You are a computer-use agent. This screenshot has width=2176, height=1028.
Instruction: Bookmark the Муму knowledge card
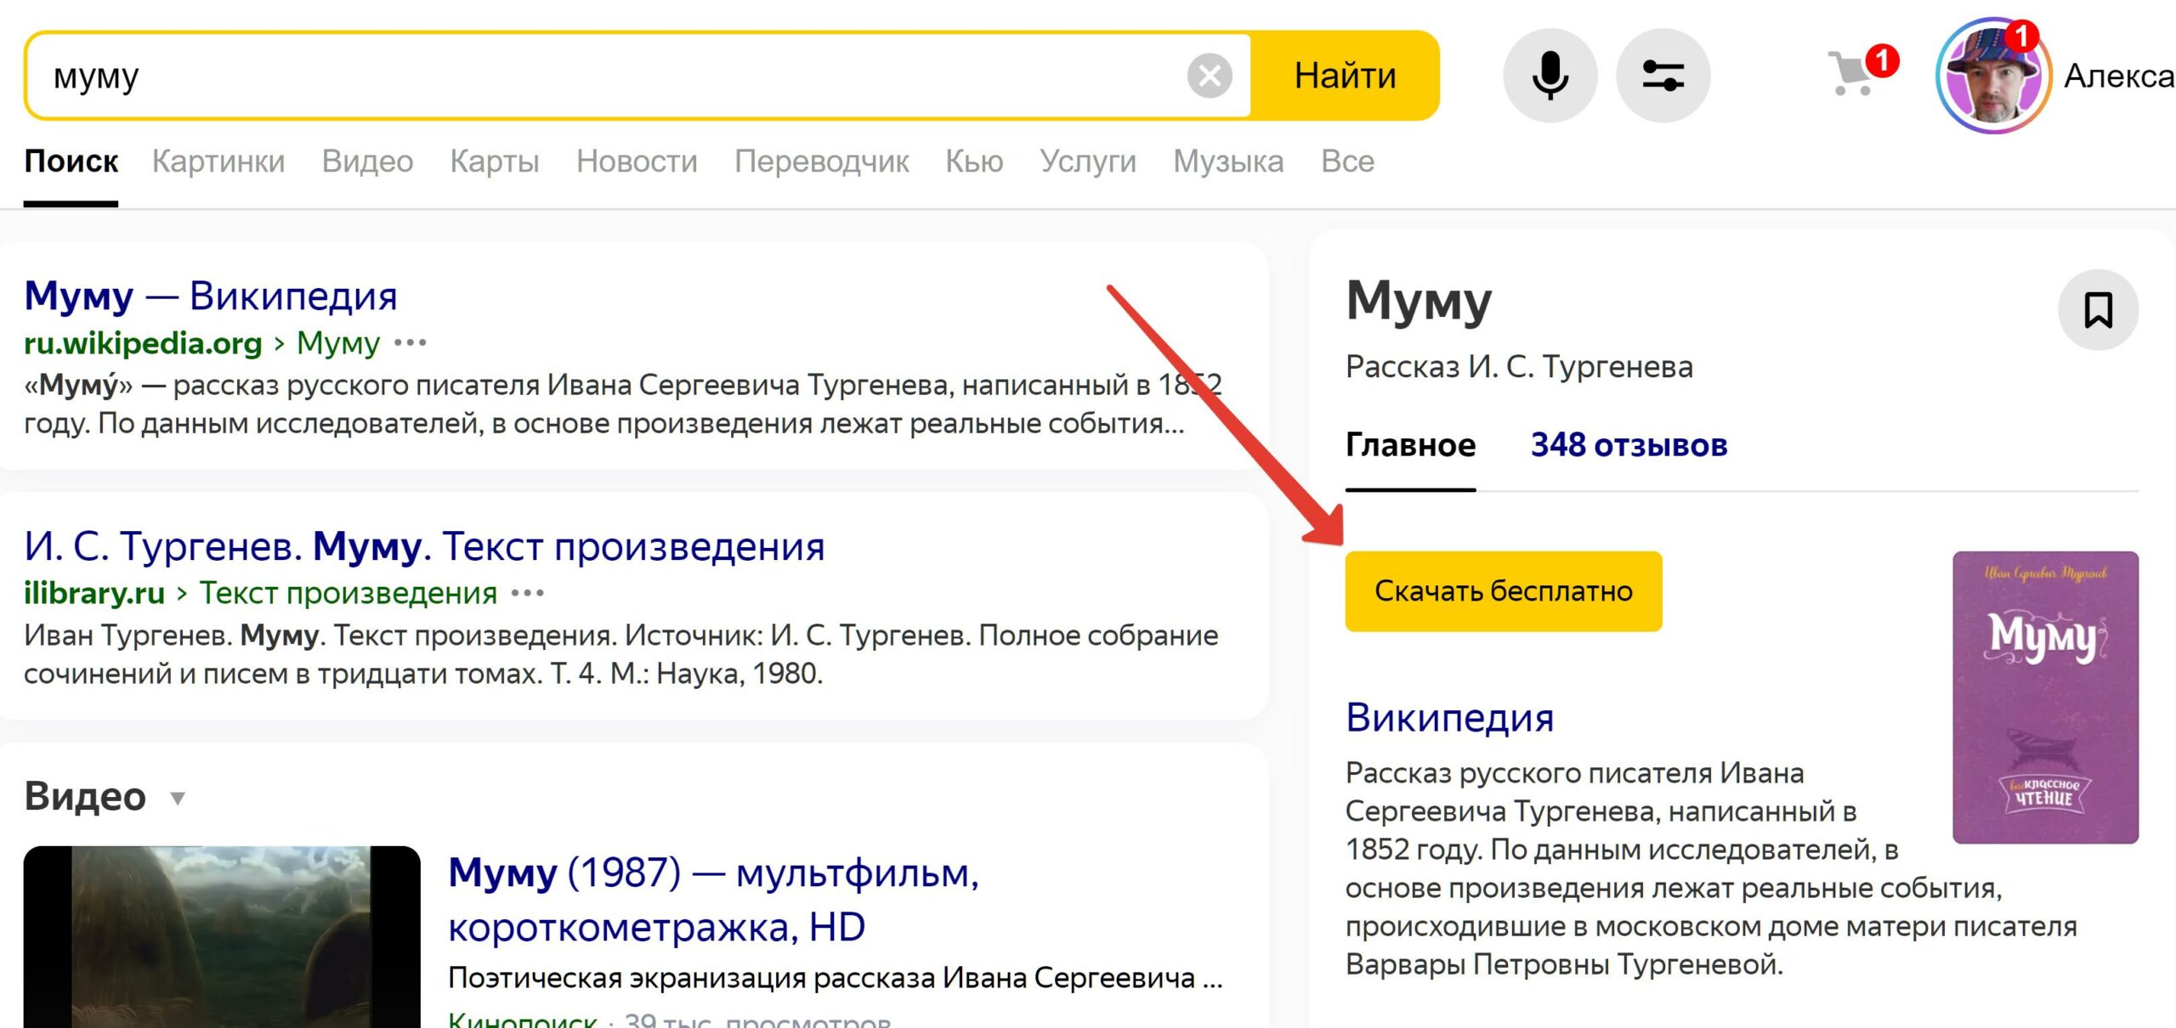(2098, 310)
